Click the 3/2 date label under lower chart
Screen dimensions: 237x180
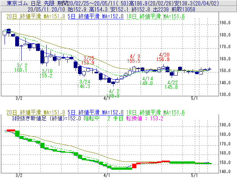[x=19, y=175]
